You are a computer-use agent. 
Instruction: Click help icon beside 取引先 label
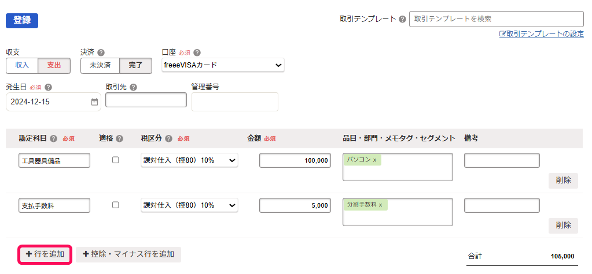click(x=133, y=87)
